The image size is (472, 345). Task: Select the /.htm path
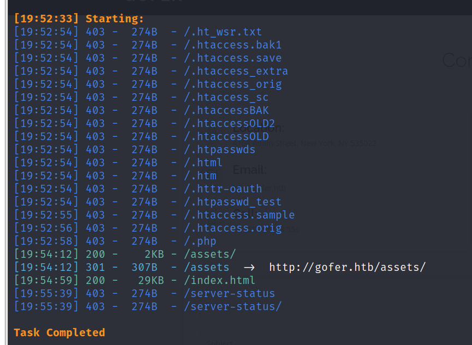(200, 176)
